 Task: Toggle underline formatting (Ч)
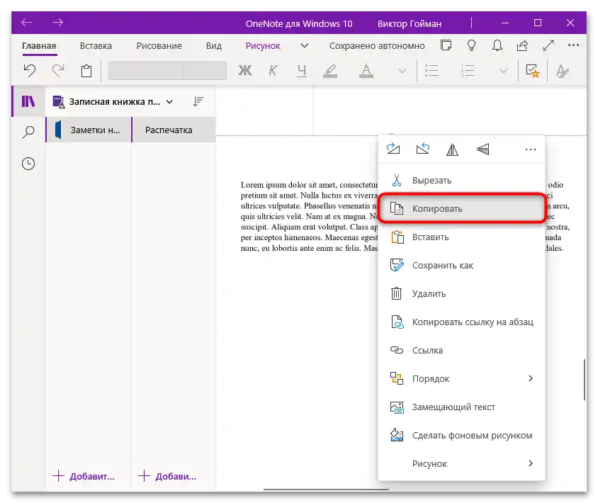point(302,71)
